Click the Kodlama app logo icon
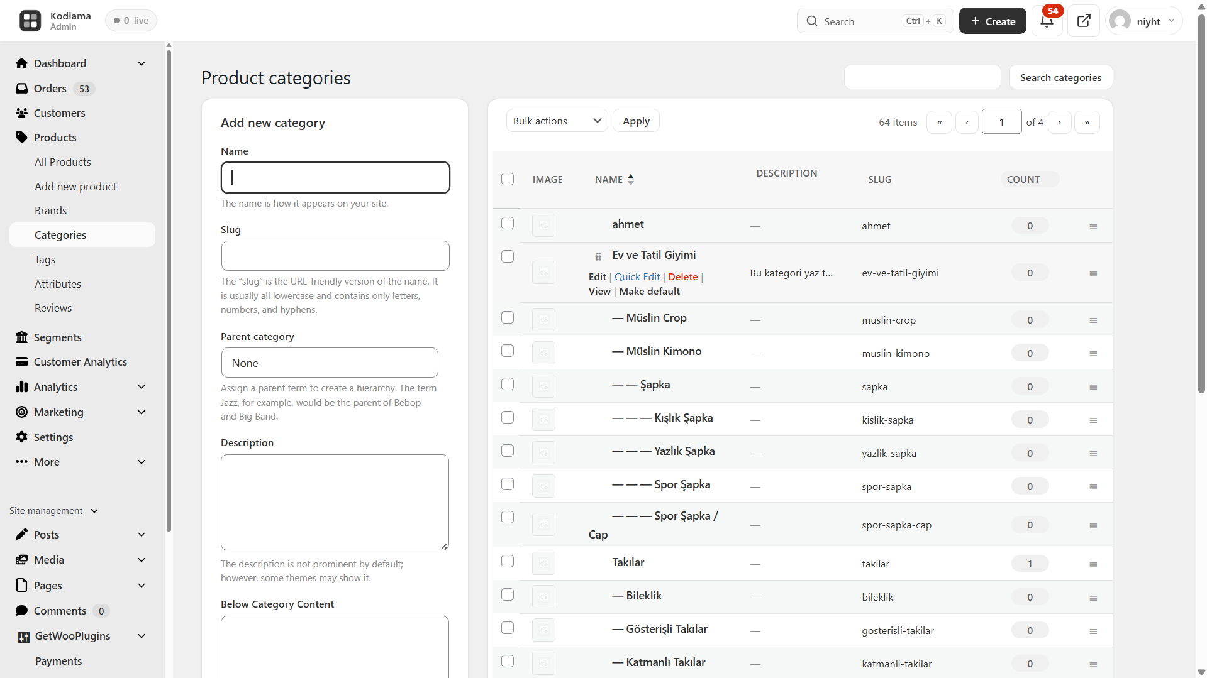Screen dimensions: 1207x678 (x=30, y=21)
